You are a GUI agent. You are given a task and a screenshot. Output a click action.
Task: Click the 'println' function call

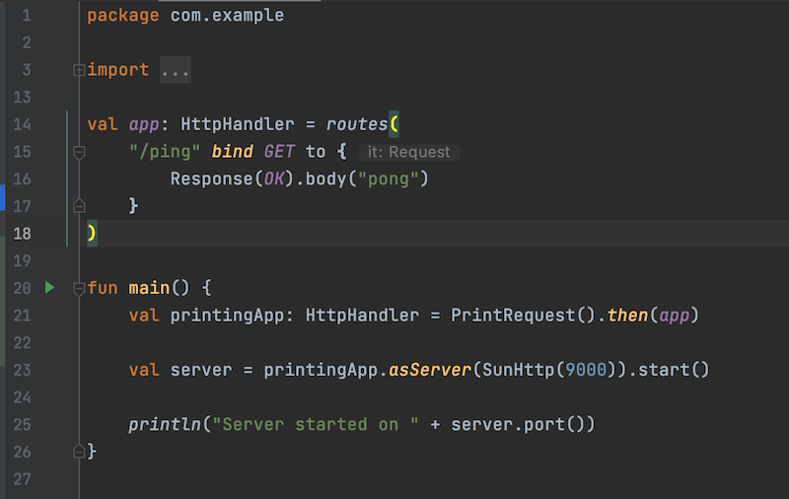point(165,425)
